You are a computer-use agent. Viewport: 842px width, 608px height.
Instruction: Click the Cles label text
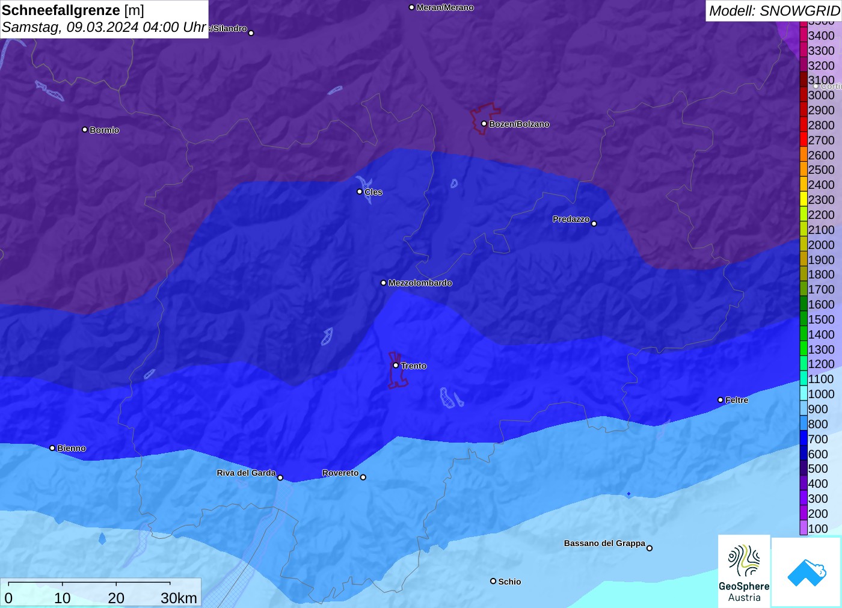(x=373, y=192)
